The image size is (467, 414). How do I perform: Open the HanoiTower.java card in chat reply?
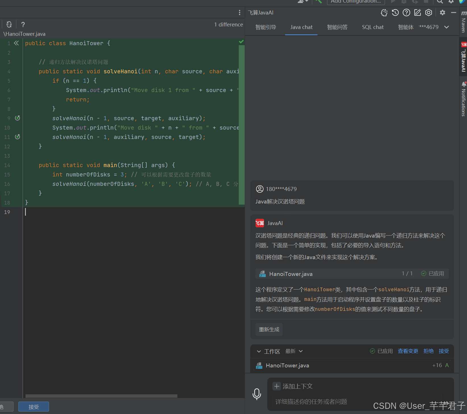[x=352, y=274]
